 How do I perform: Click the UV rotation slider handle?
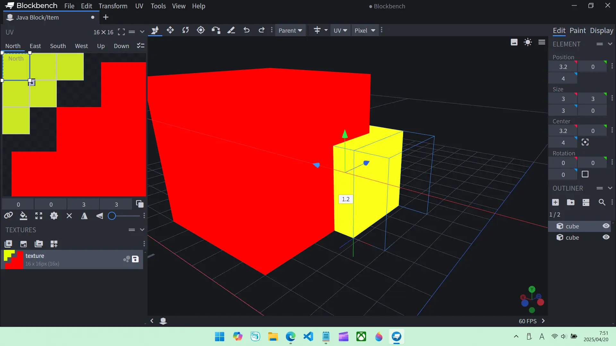(x=112, y=216)
